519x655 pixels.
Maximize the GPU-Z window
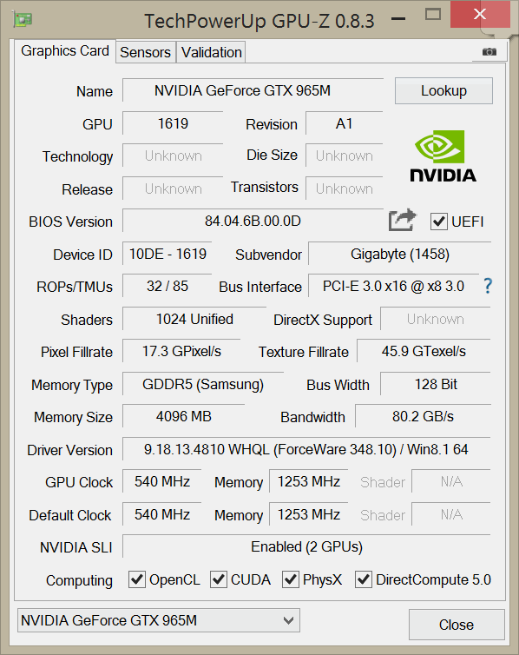(432, 15)
